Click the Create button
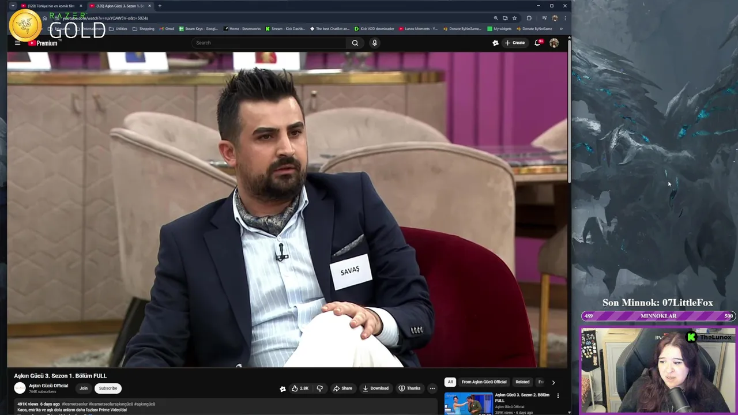This screenshot has height=415, width=738. (515, 43)
